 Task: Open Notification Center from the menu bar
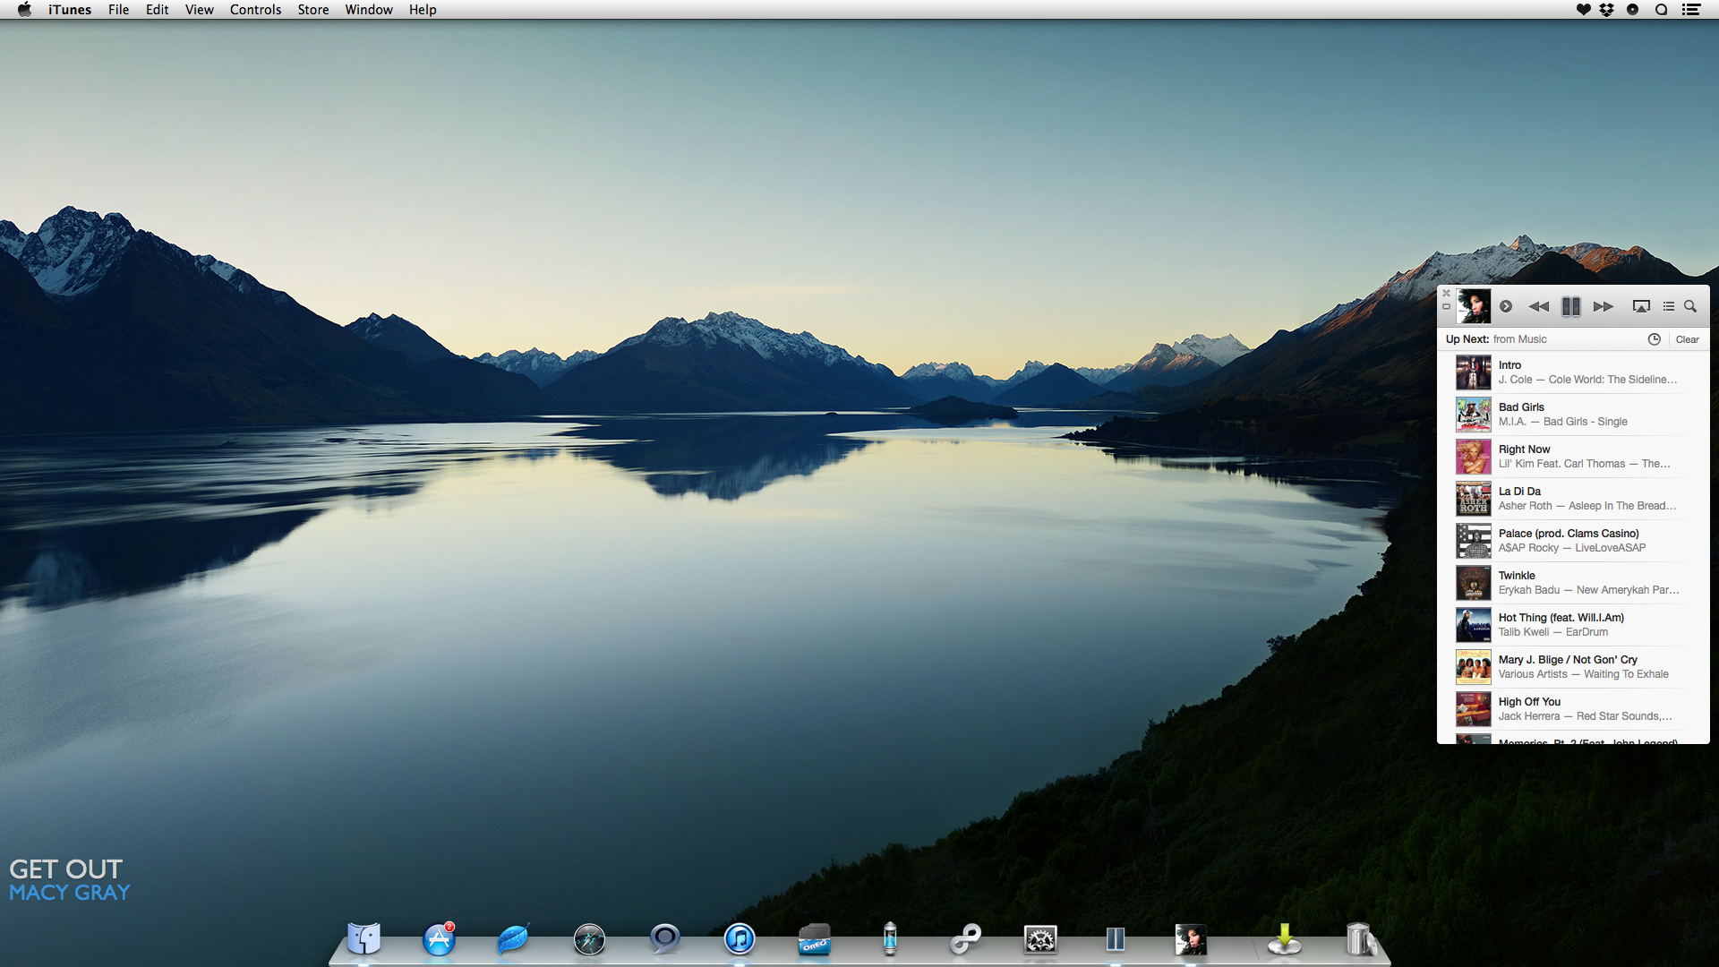1691,10
